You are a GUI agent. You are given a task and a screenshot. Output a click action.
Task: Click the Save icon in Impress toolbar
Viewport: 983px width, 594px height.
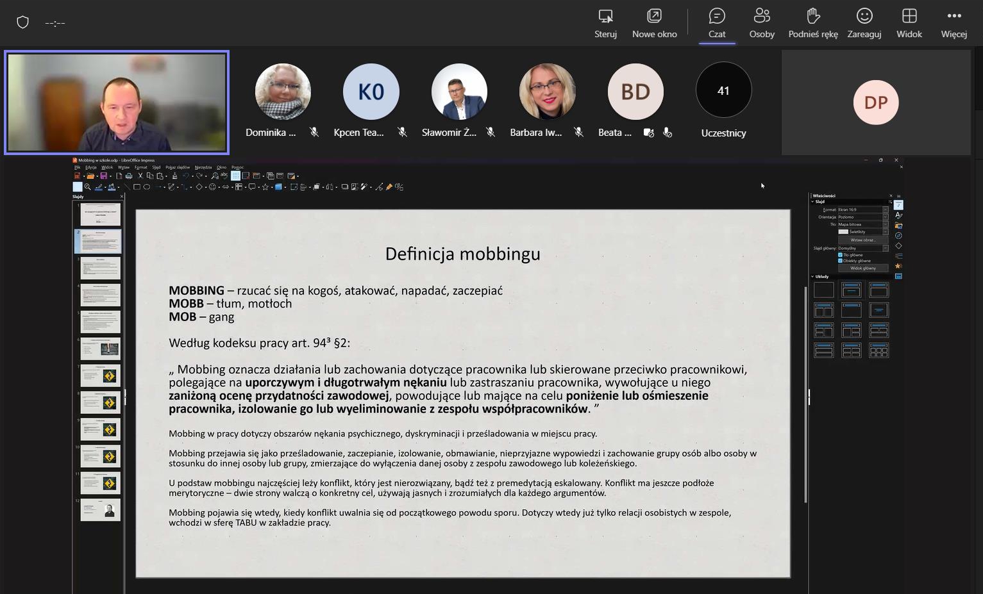tap(103, 176)
